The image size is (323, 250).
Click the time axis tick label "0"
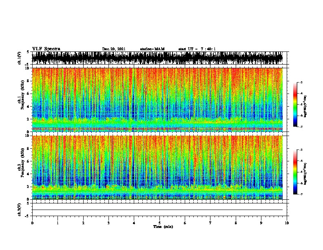tap(32, 223)
